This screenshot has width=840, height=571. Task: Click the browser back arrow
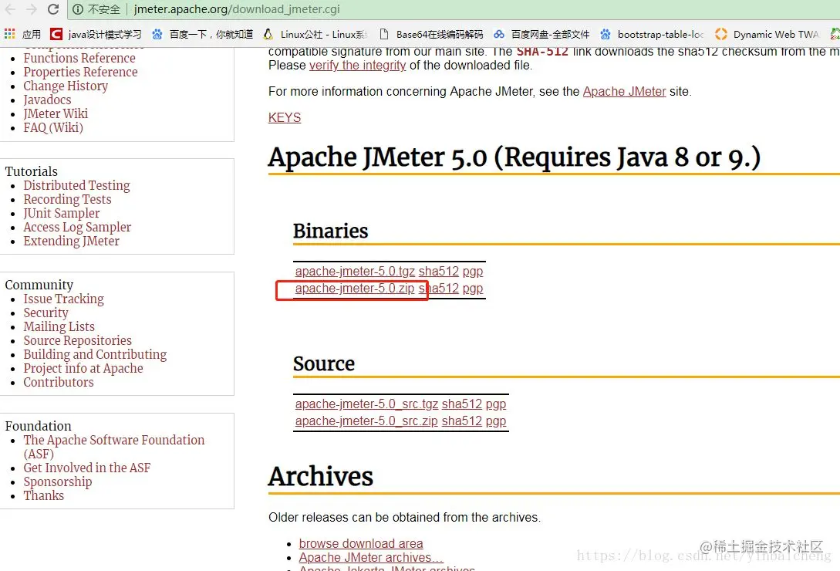click(10, 9)
